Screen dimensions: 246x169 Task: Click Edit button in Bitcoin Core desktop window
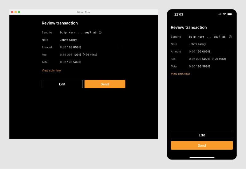coord(62,84)
